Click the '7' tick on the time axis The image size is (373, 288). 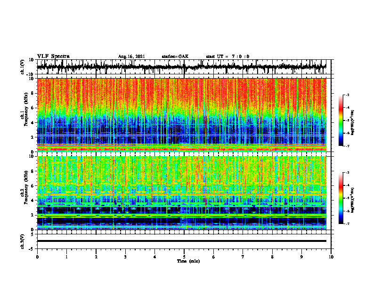click(x=243, y=257)
